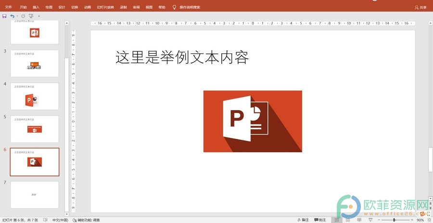This screenshot has height=223, width=433.
Task: Click the spell check icon in status bar
Action: [45, 220]
